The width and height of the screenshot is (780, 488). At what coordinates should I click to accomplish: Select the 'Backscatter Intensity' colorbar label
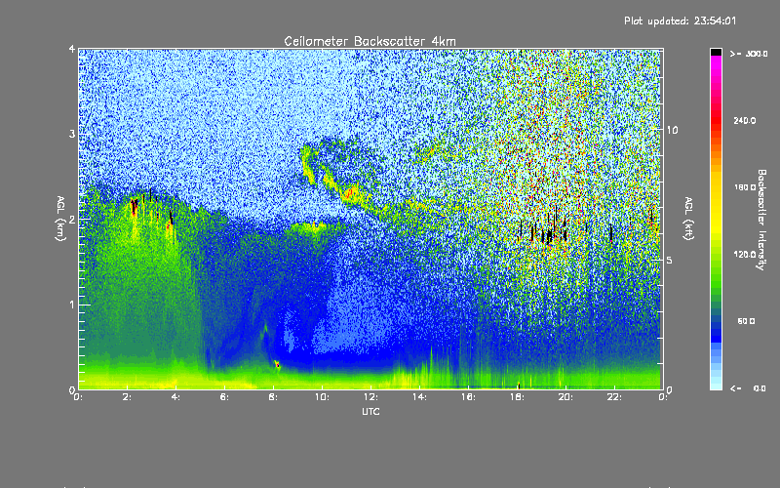(761, 220)
